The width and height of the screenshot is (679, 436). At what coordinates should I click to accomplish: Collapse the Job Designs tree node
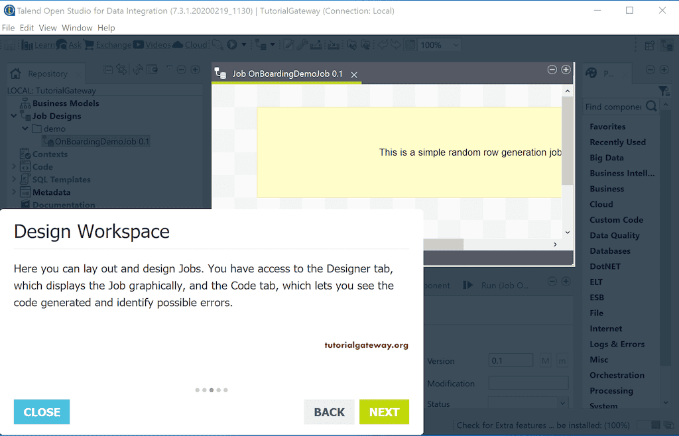coord(14,115)
